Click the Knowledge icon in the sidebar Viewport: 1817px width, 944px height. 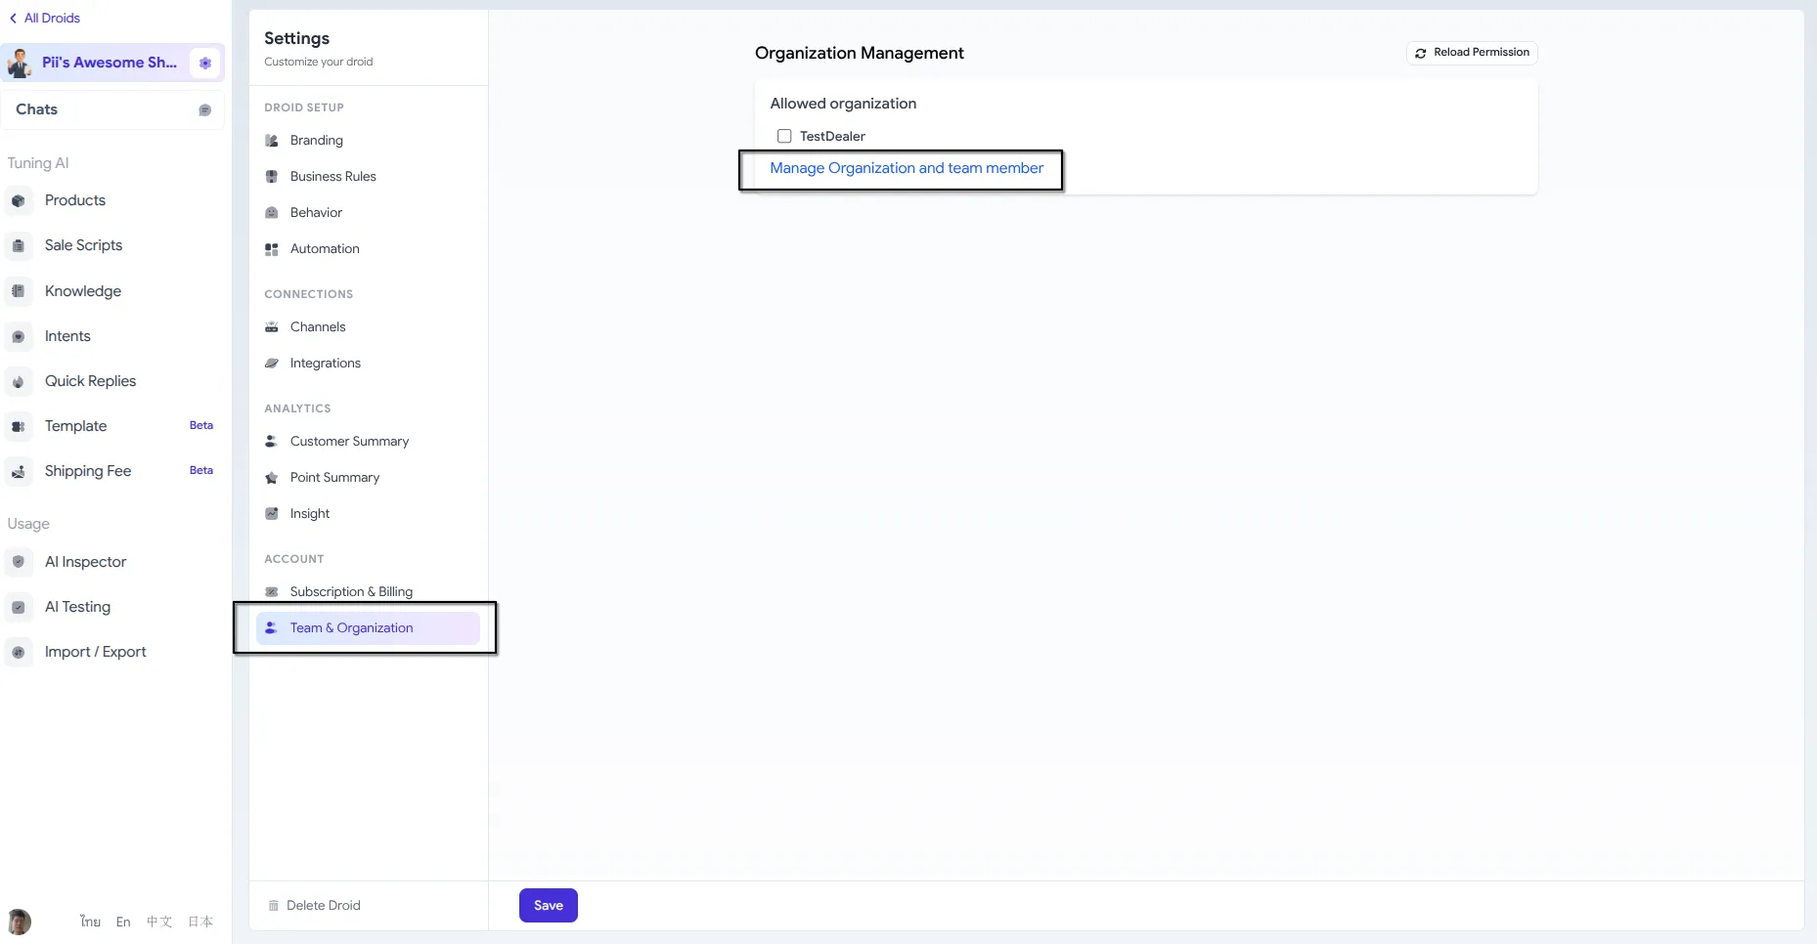click(20, 291)
